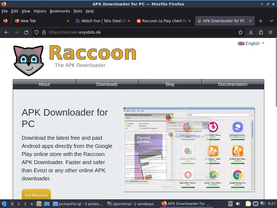
Task: Expand the English language dropdown
Action: click(x=251, y=44)
